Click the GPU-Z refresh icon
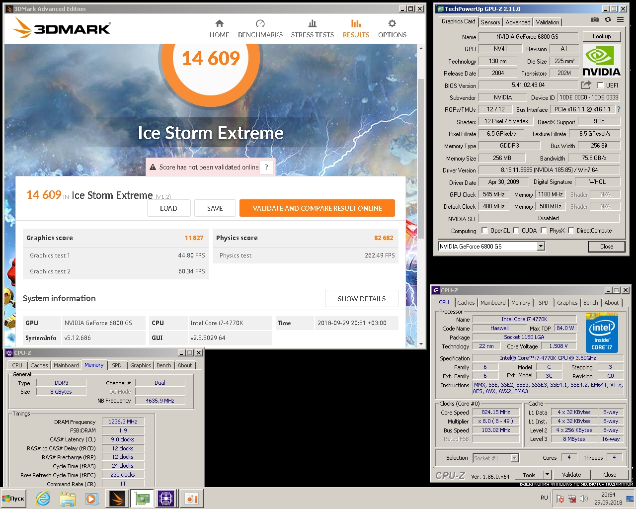This screenshot has width=636, height=509. click(608, 20)
